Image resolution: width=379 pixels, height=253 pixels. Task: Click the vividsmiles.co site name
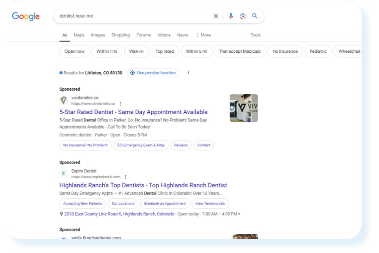[85, 98]
